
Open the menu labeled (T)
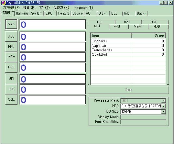[x=44, y=8]
